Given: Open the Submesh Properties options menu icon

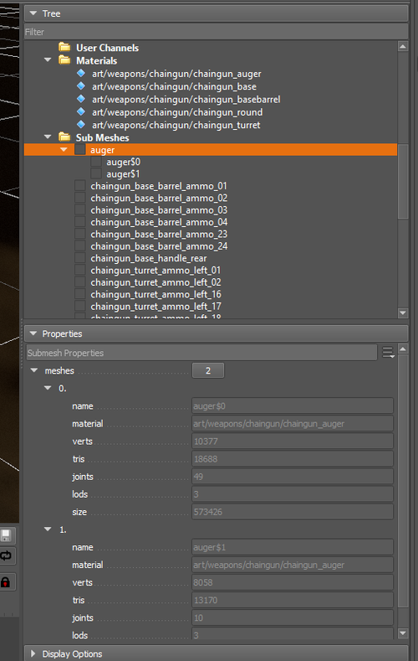Looking at the screenshot, I should (x=388, y=353).
